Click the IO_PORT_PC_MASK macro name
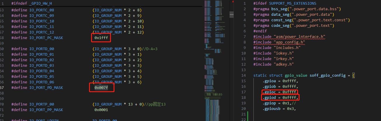 (x=46, y=38)
